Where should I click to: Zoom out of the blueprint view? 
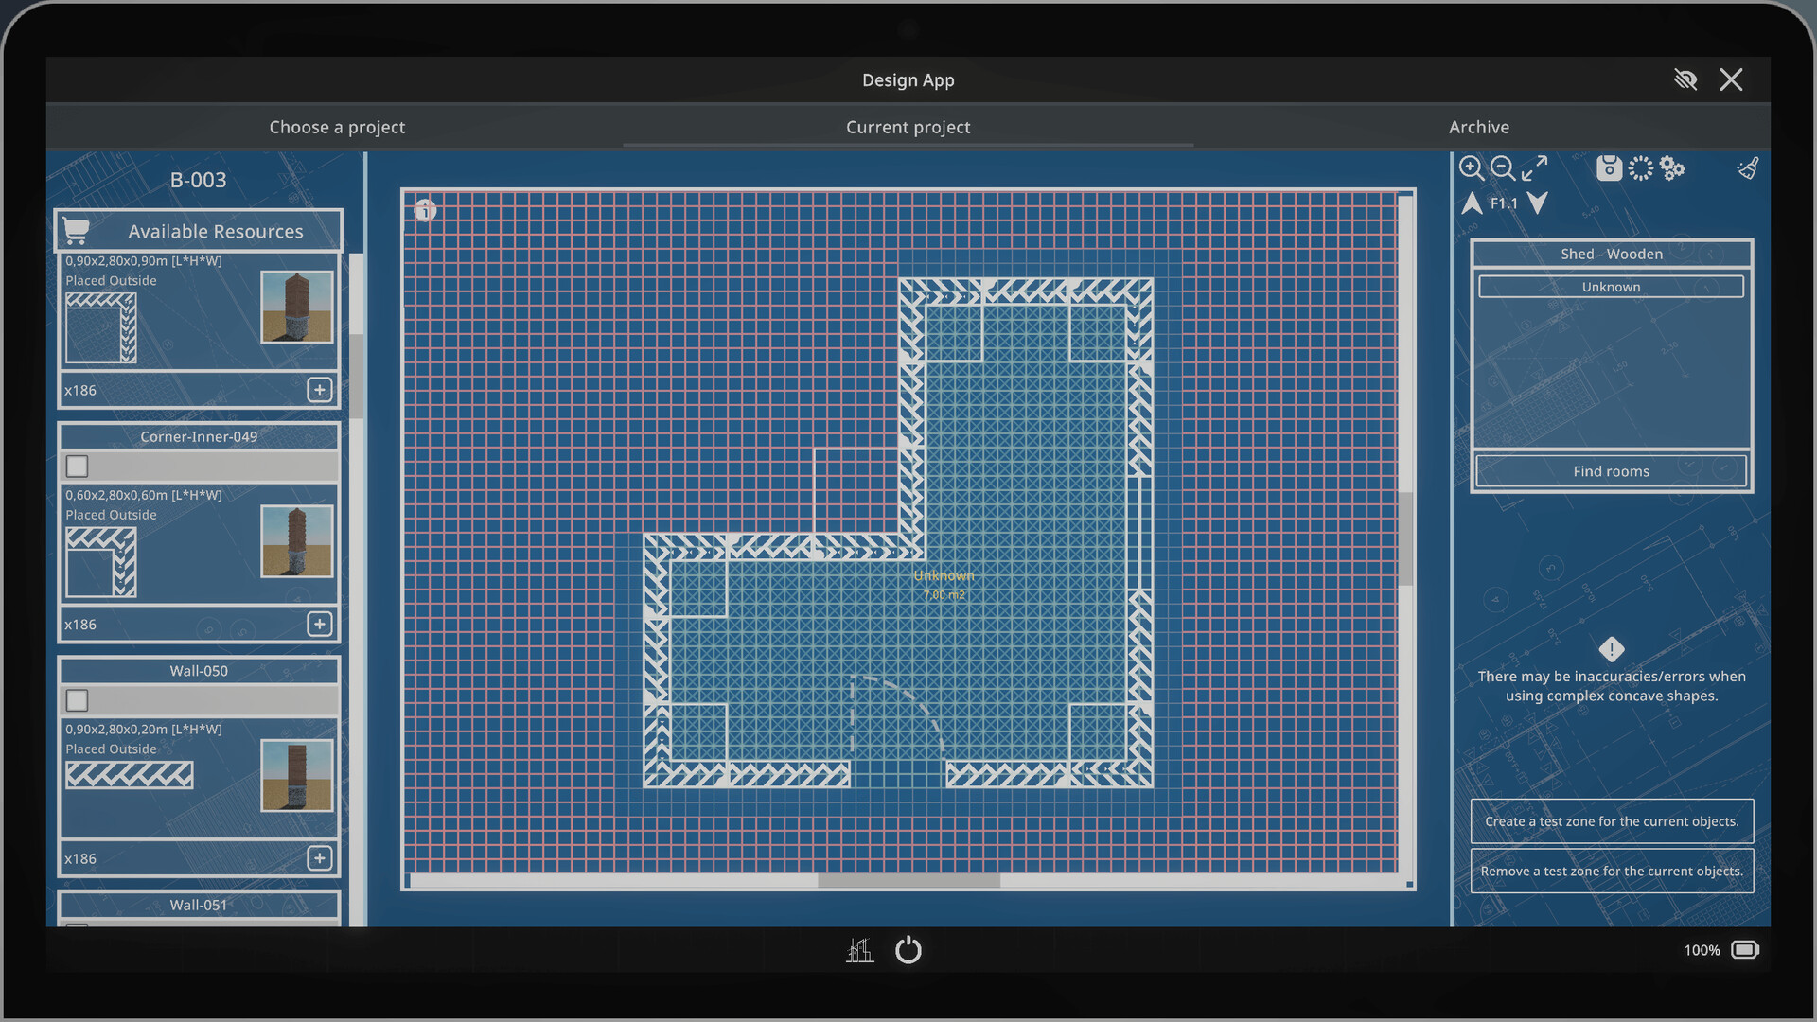point(1504,168)
